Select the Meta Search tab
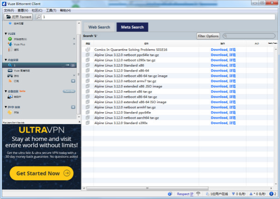The image size is (280, 199). [132, 27]
